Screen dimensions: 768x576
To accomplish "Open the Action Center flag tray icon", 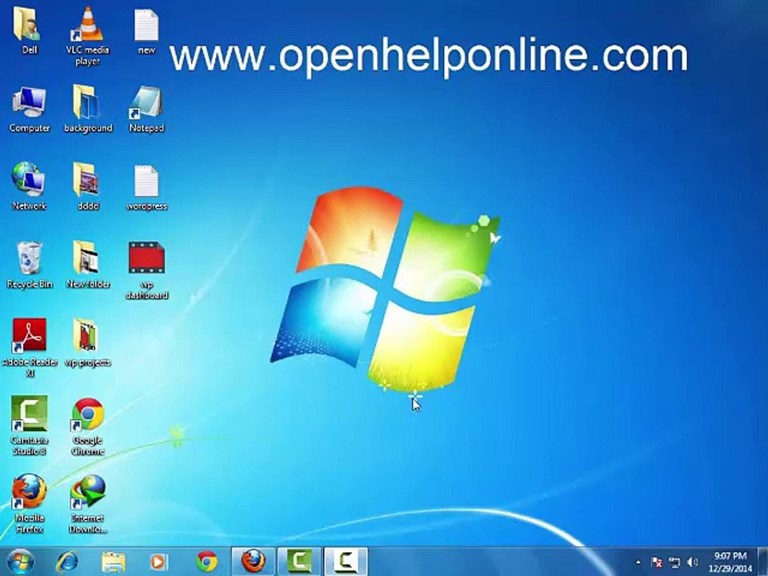I will pos(656,562).
